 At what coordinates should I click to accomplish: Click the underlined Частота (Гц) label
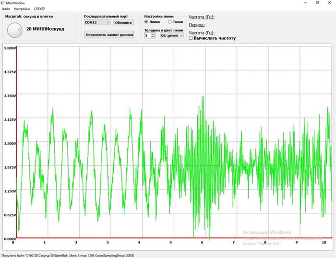(x=202, y=17)
